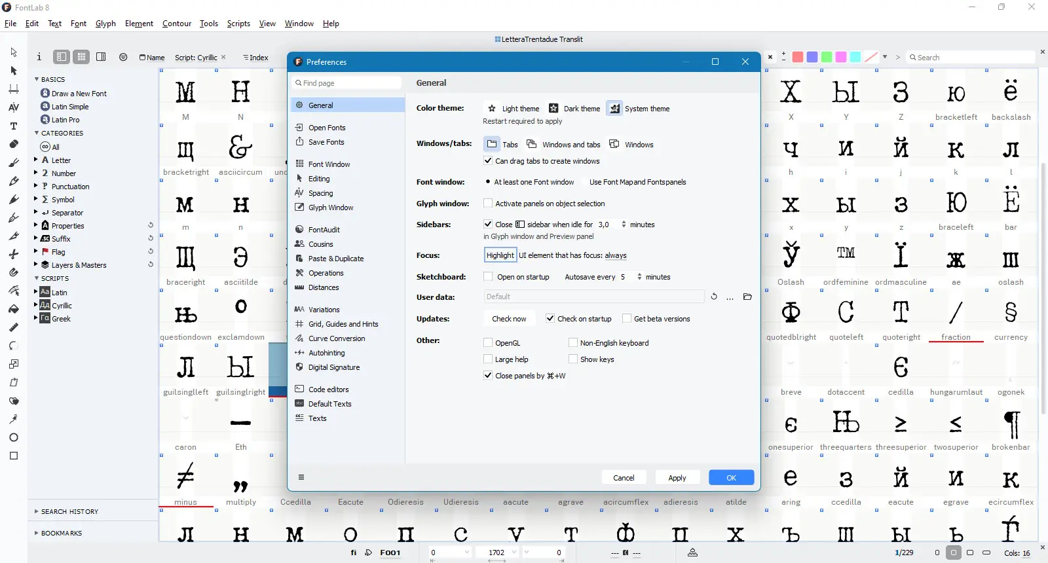Select the Ellipse tool in left toolbar

click(x=14, y=437)
